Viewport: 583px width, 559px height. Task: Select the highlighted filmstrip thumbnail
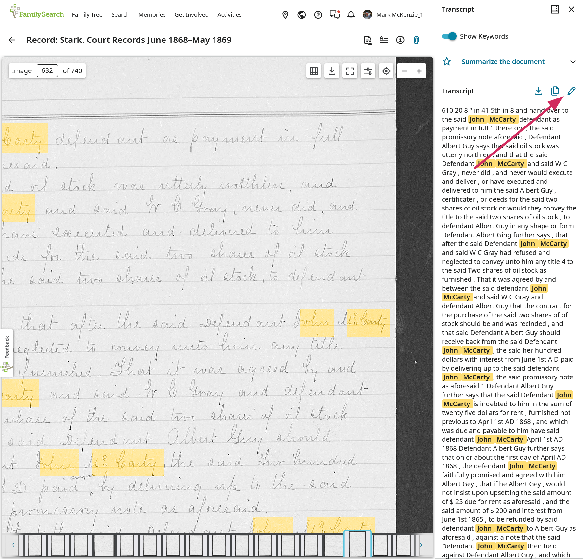(x=358, y=544)
